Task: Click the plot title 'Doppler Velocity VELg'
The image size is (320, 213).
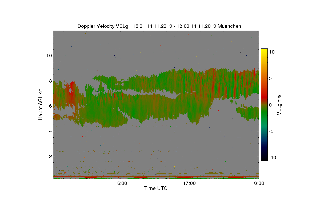Action: pyautogui.click(x=103, y=26)
